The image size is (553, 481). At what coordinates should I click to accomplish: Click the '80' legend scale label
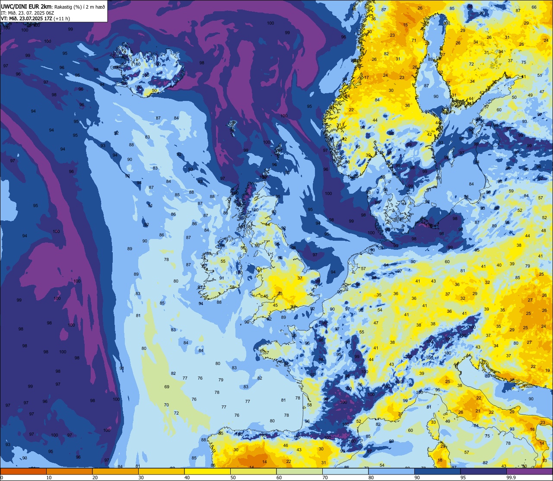tap(371, 478)
